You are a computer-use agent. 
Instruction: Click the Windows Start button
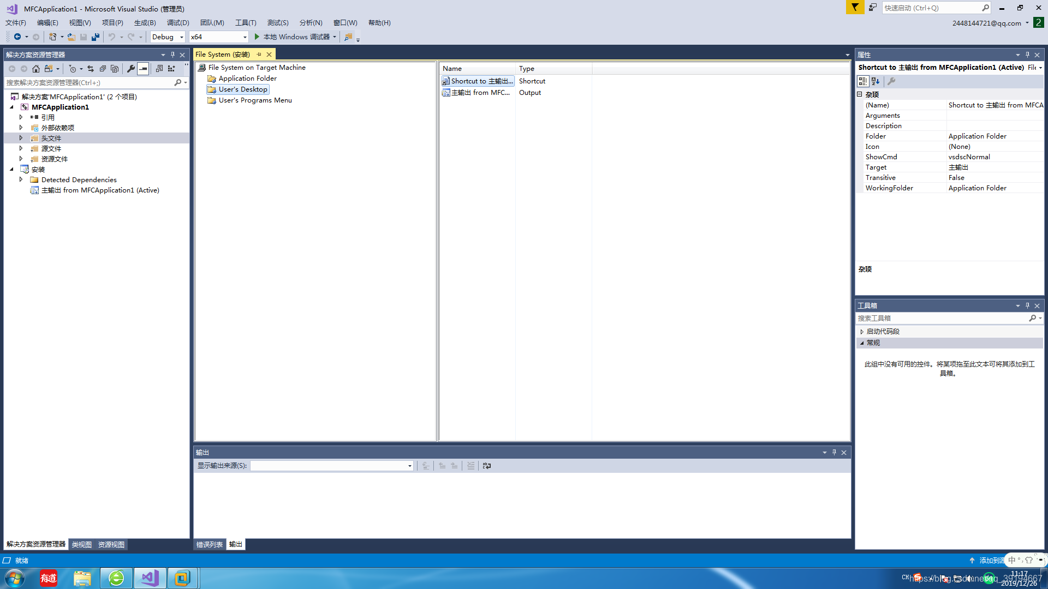pyautogui.click(x=15, y=578)
